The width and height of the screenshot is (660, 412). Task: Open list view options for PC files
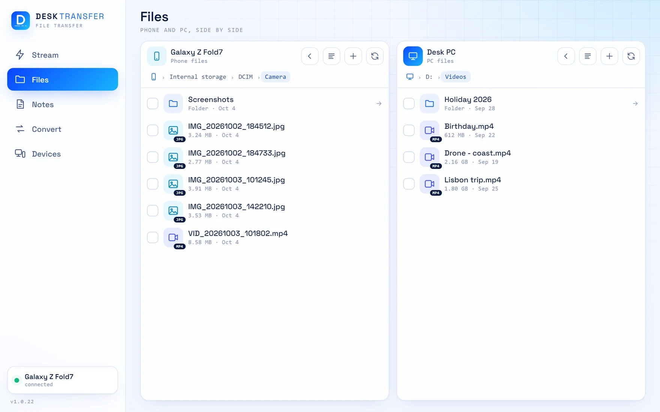(588, 56)
